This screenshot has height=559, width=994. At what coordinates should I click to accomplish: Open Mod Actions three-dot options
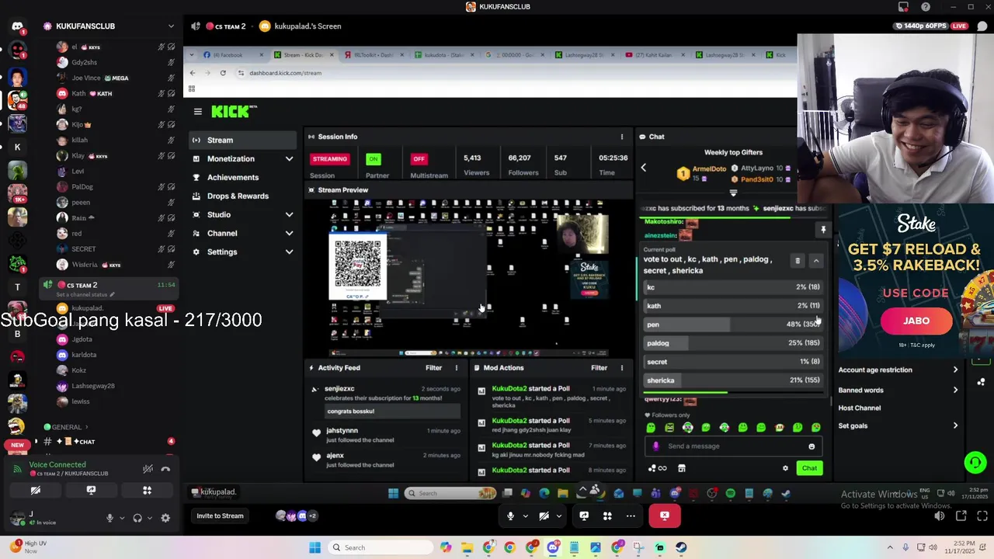coord(621,368)
